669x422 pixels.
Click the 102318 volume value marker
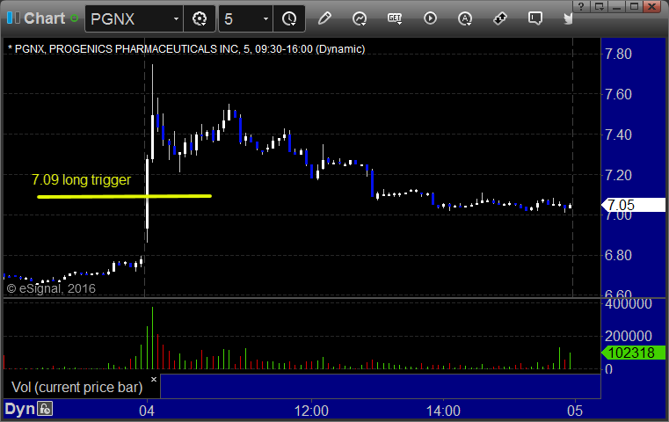[633, 353]
